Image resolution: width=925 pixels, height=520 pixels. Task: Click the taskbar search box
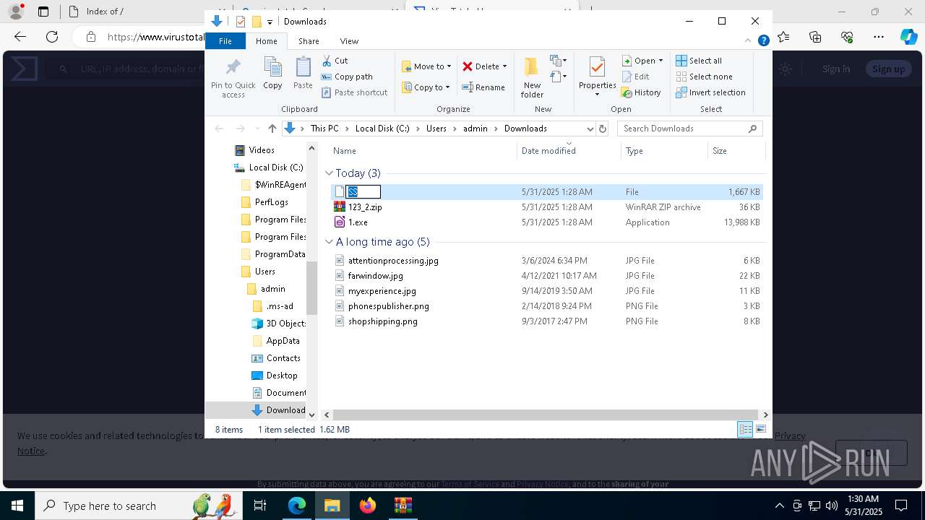click(139, 506)
